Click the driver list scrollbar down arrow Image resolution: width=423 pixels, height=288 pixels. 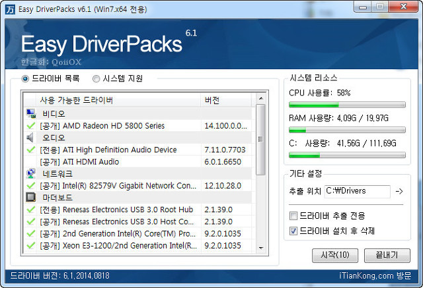point(260,248)
